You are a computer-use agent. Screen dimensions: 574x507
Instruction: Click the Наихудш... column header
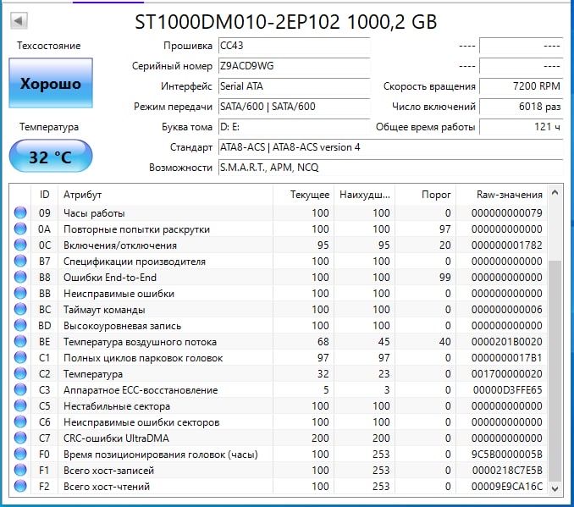364,195
